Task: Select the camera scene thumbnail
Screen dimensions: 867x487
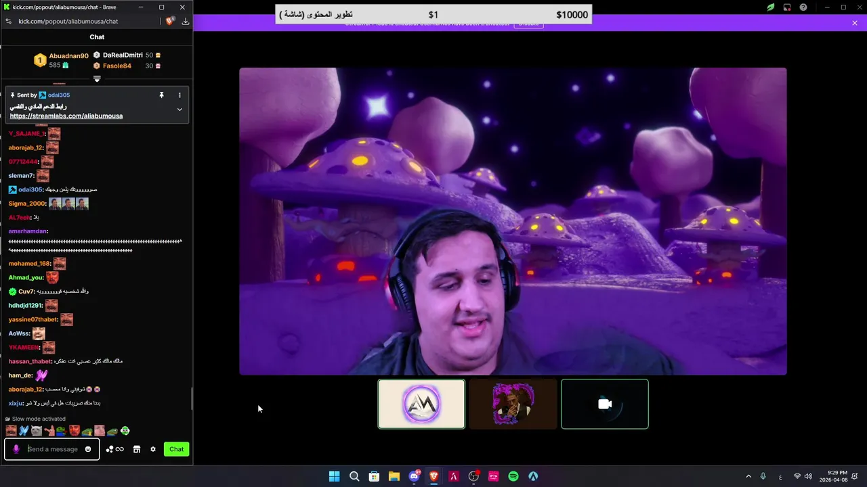Action: point(605,404)
